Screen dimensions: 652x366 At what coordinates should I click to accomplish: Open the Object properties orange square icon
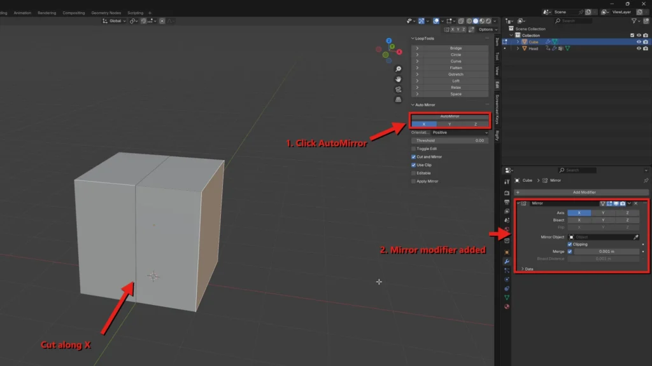click(x=506, y=252)
